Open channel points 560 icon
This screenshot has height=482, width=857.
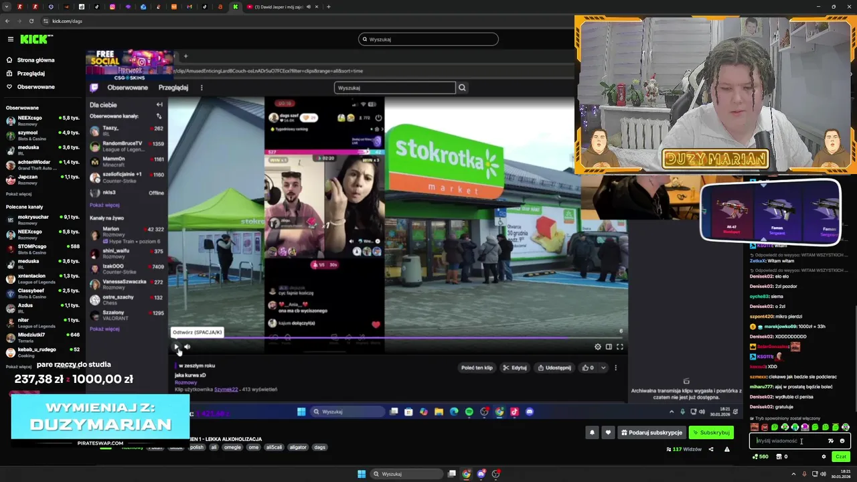point(760,457)
